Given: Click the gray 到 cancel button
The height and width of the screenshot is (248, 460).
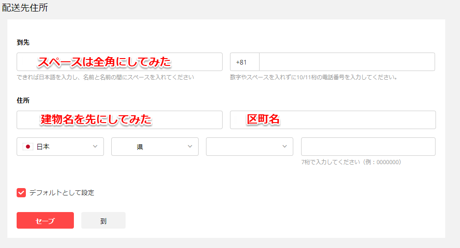Looking at the screenshot, I should [x=103, y=220].
